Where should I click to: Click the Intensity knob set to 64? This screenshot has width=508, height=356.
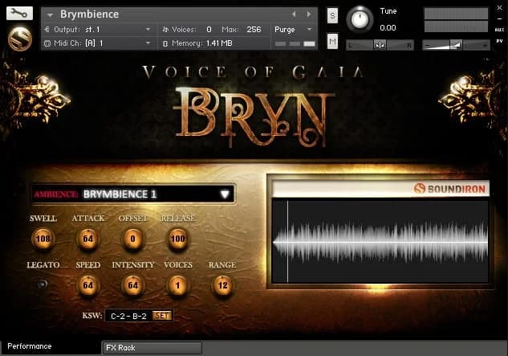tap(132, 285)
